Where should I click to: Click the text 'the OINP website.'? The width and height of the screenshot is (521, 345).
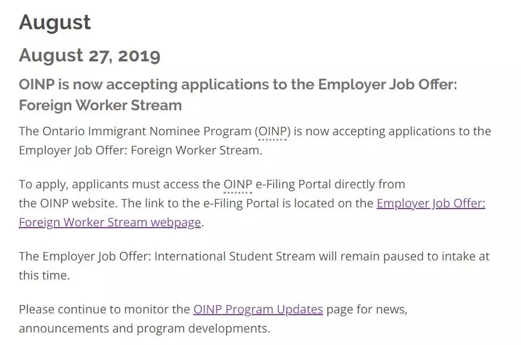pyautogui.click(x=69, y=203)
